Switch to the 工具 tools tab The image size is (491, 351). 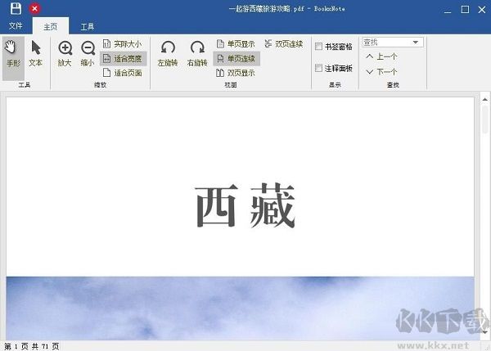[x=88, y=27]
